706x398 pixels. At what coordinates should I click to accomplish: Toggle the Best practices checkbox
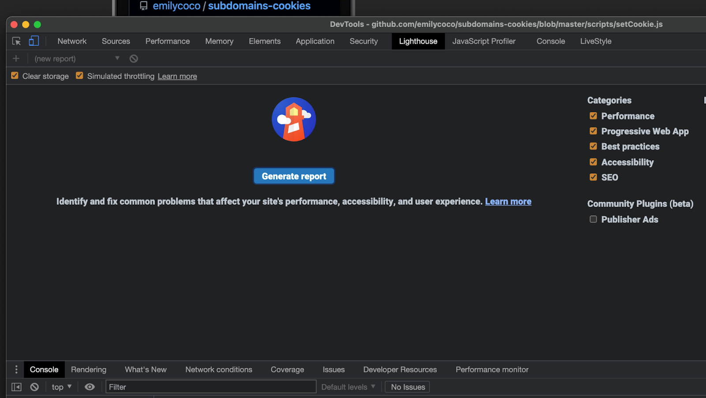point(593,146)
